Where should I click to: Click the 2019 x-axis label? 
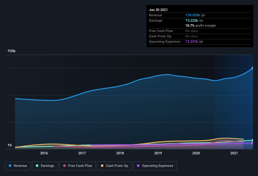pyautogui.click(x=158, y=153)
